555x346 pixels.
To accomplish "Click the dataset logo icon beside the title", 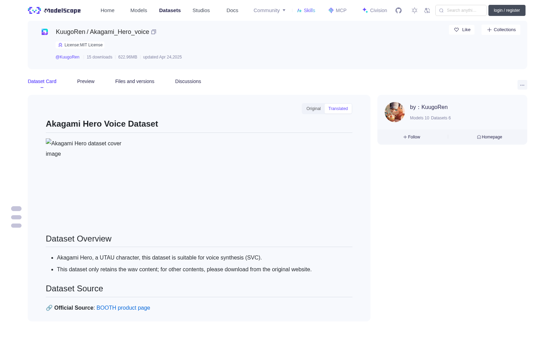I will (45, 32).
